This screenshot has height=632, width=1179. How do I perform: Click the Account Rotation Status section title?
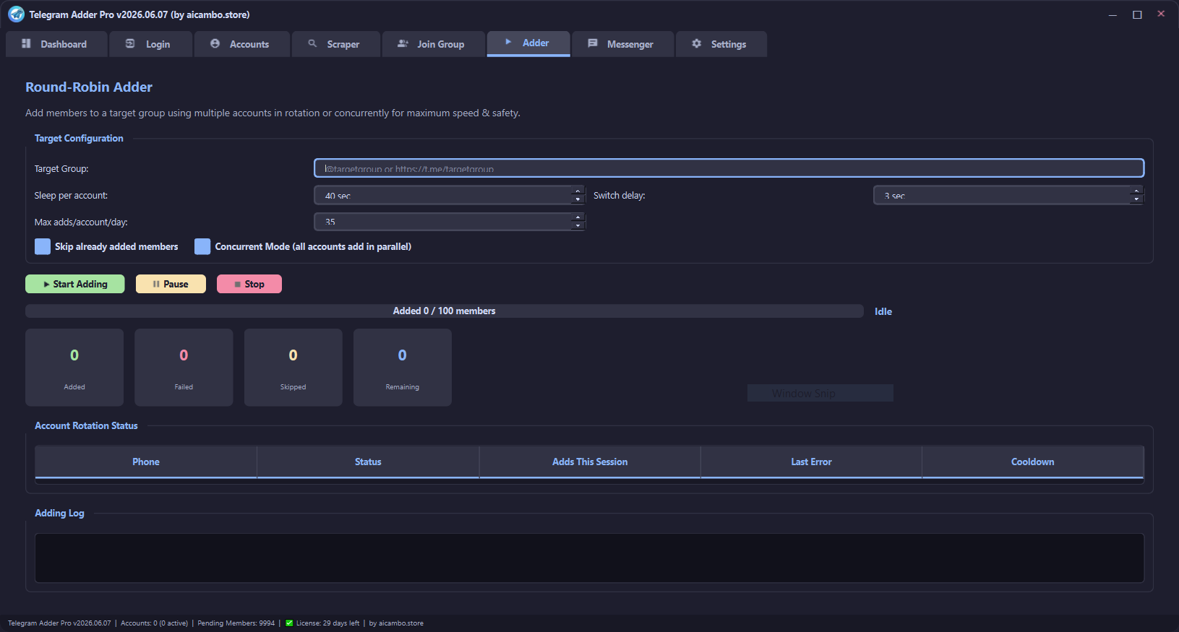tap(86, 425)
